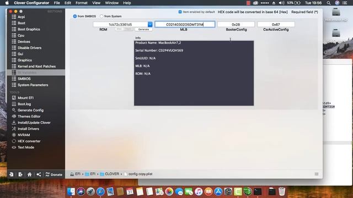Open the Graphics section
The width and height of the screenshot is (353, 198).
tap(24, 60)
